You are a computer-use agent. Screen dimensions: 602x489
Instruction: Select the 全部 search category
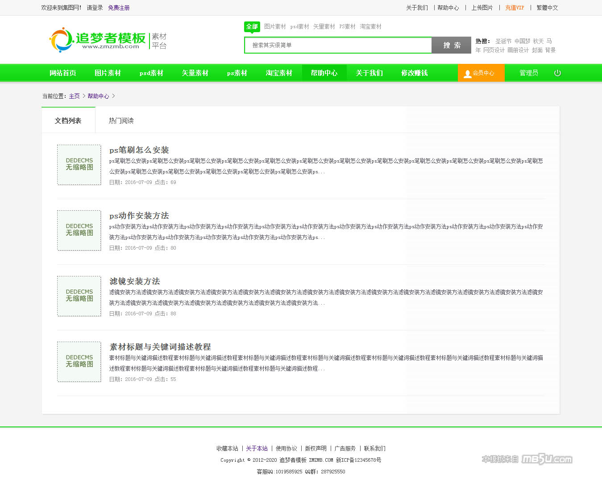[252, 27]
